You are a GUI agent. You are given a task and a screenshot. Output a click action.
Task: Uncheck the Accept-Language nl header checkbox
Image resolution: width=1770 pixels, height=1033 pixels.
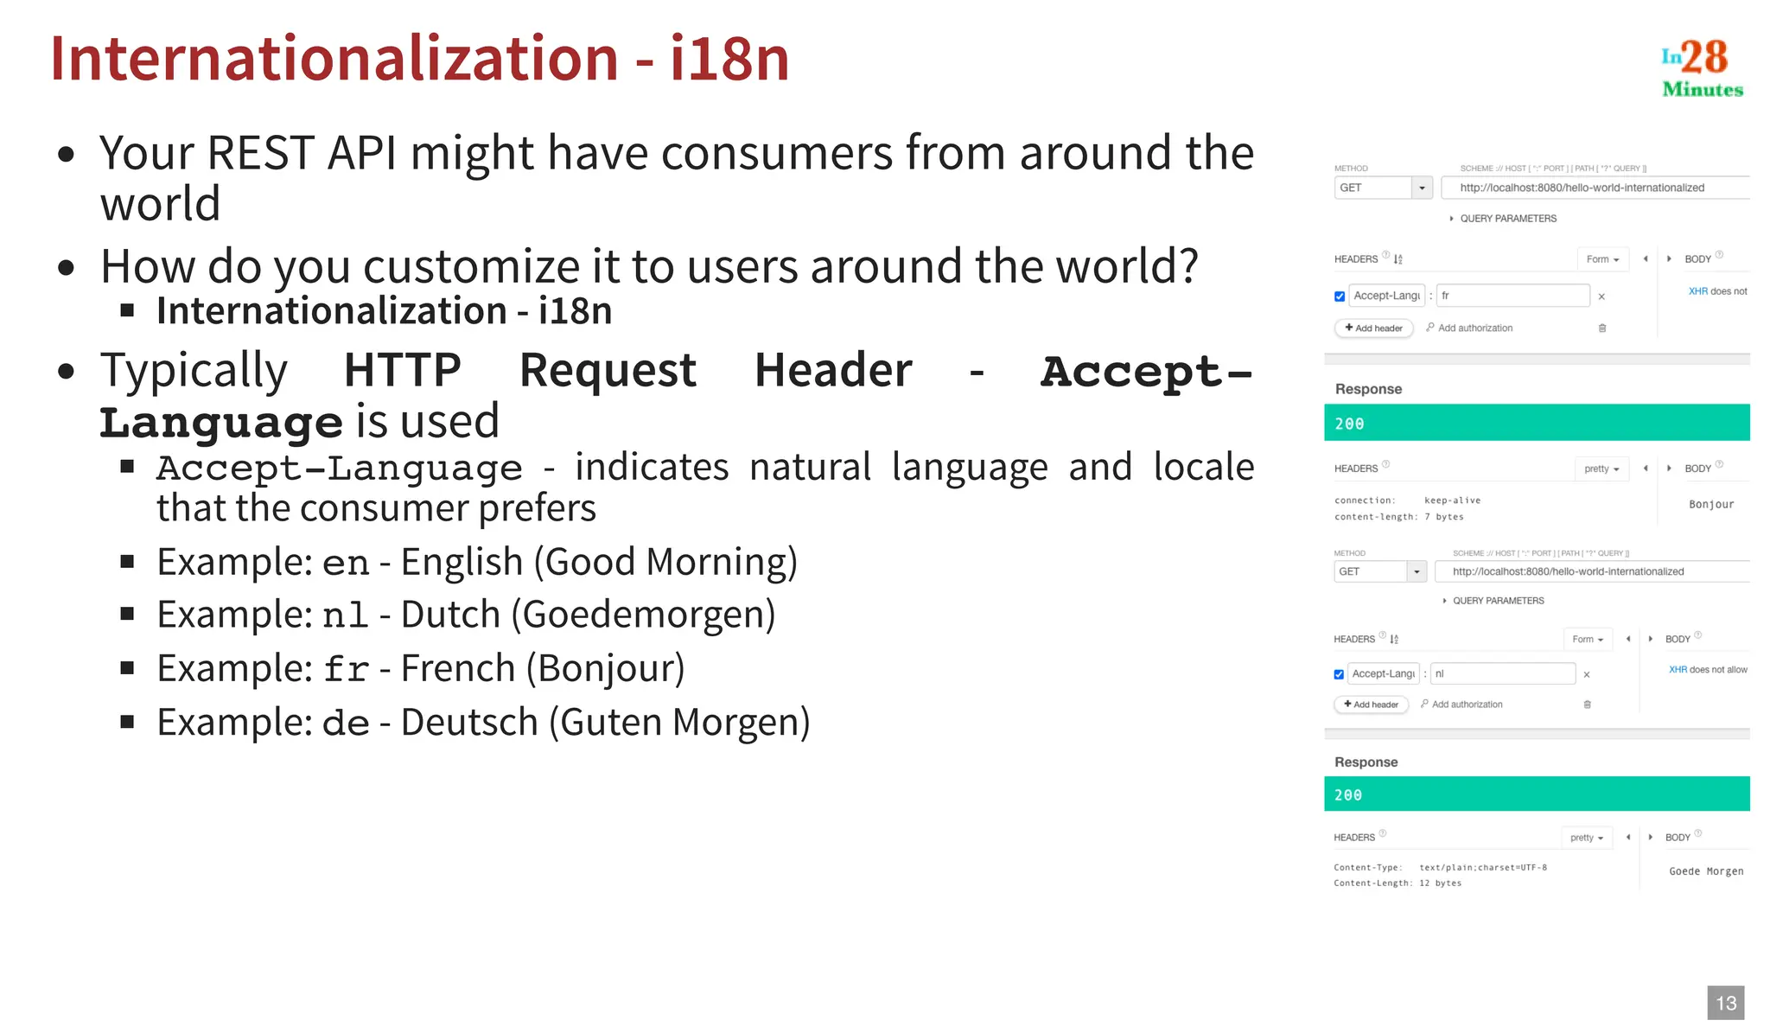click(x=1339, y=674)
